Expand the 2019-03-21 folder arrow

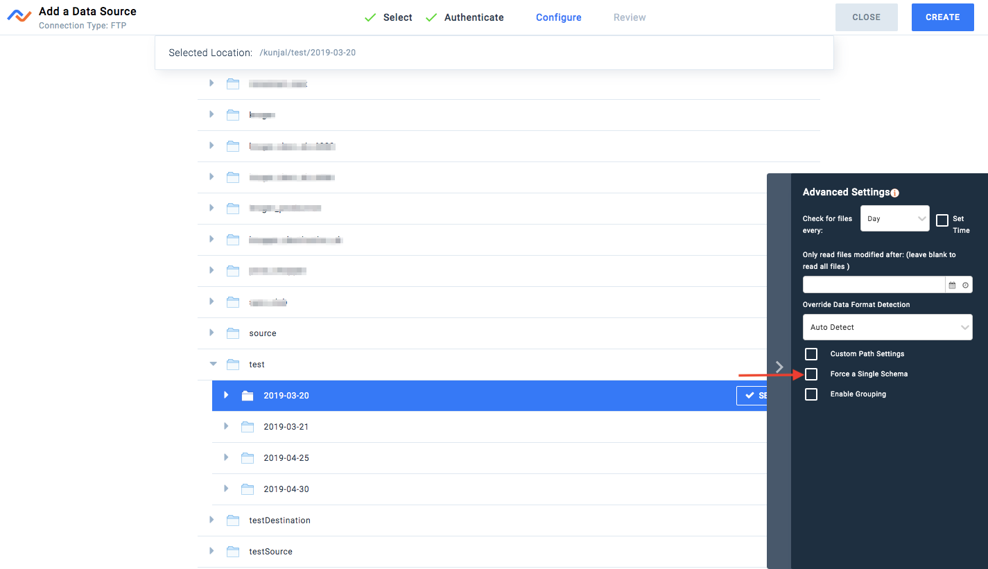226,426
